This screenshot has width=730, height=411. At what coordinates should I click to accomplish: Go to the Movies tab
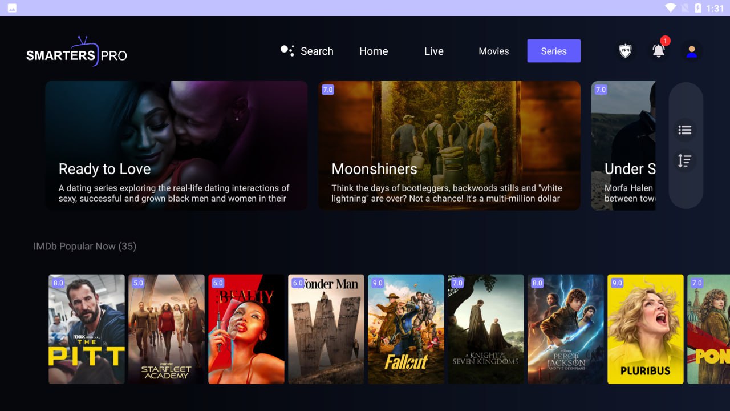pyautogui.click(x=493, y=51)
